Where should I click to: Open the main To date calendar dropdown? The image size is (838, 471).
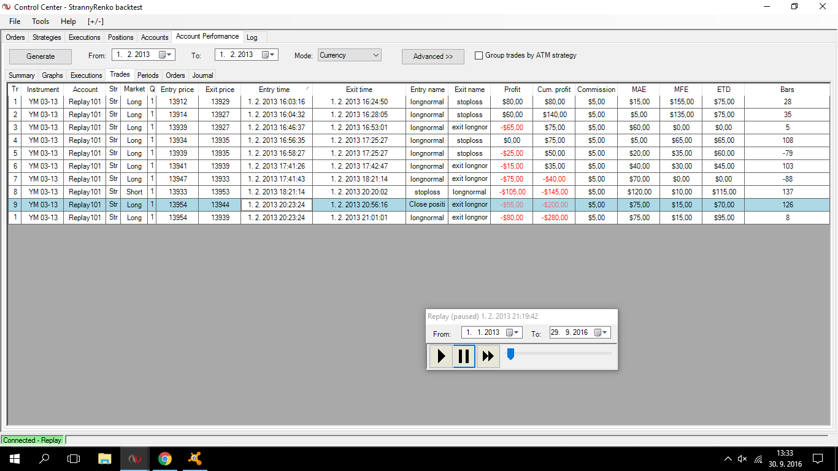click(269, 55)
